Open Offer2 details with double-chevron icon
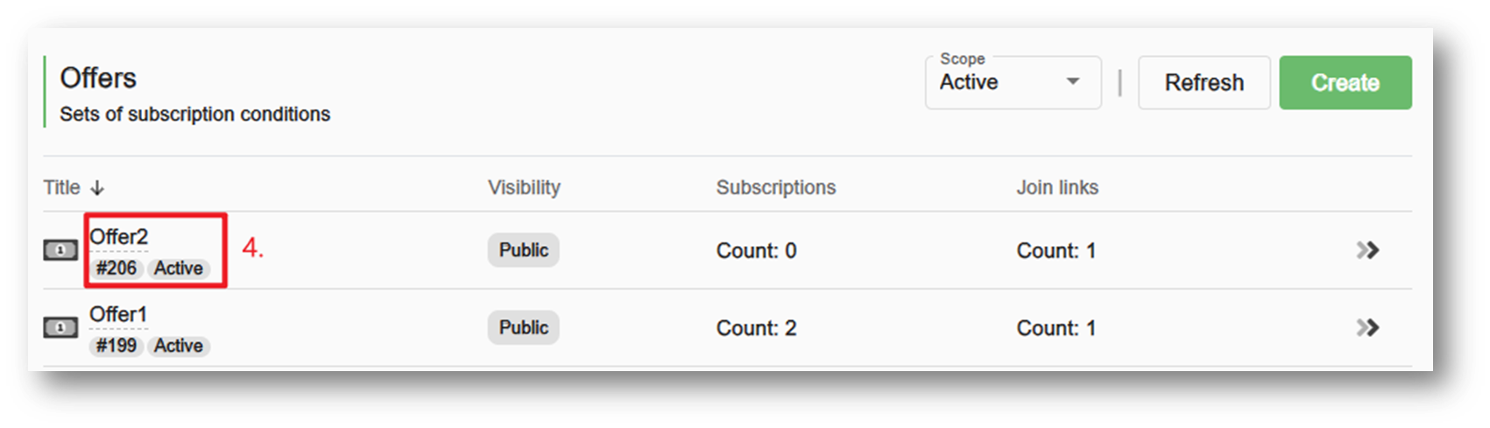 pyautogui.click(x=1367, y=250)
